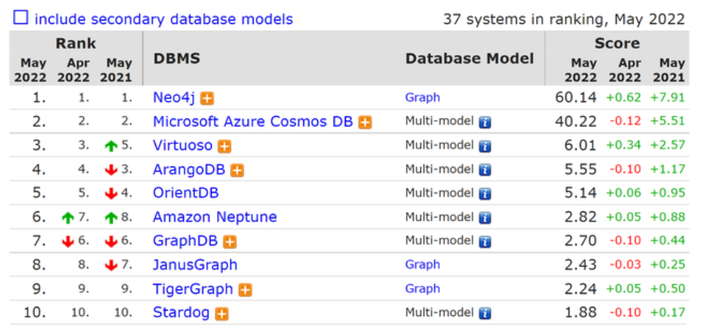Open the JanusGraph link
Screen dimensions: 702x333
point(195,265)
